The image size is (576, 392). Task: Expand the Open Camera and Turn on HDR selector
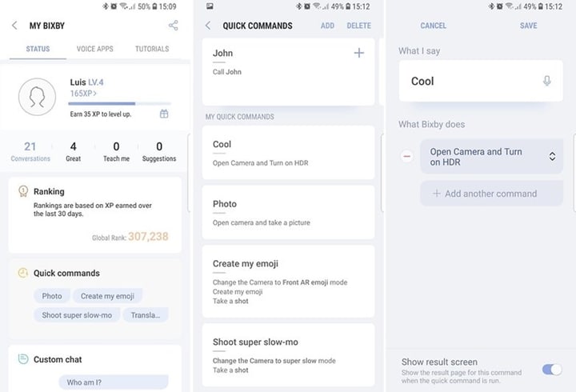(552, 157)
